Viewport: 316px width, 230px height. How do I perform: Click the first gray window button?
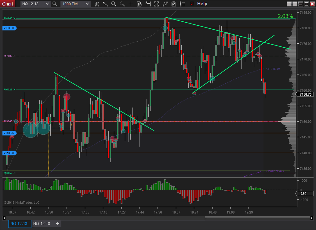(x=289, y=4)
